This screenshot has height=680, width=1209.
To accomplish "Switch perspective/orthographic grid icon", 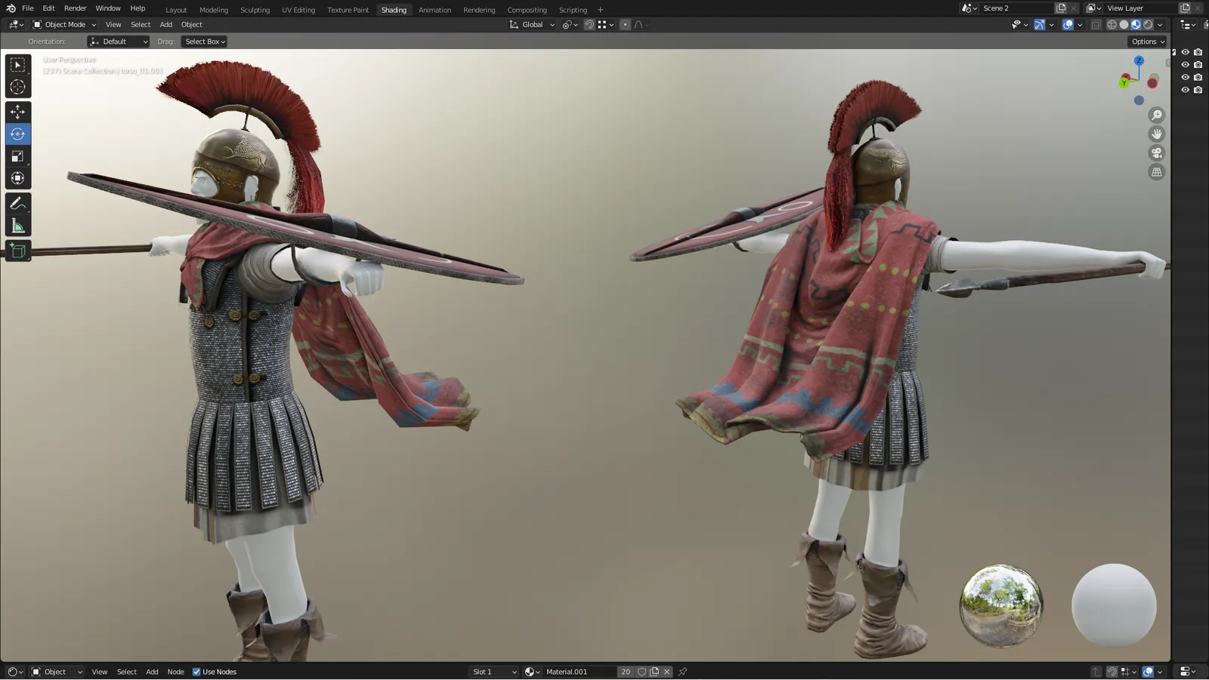I will pyautogui.click(x=1156, y=172).
